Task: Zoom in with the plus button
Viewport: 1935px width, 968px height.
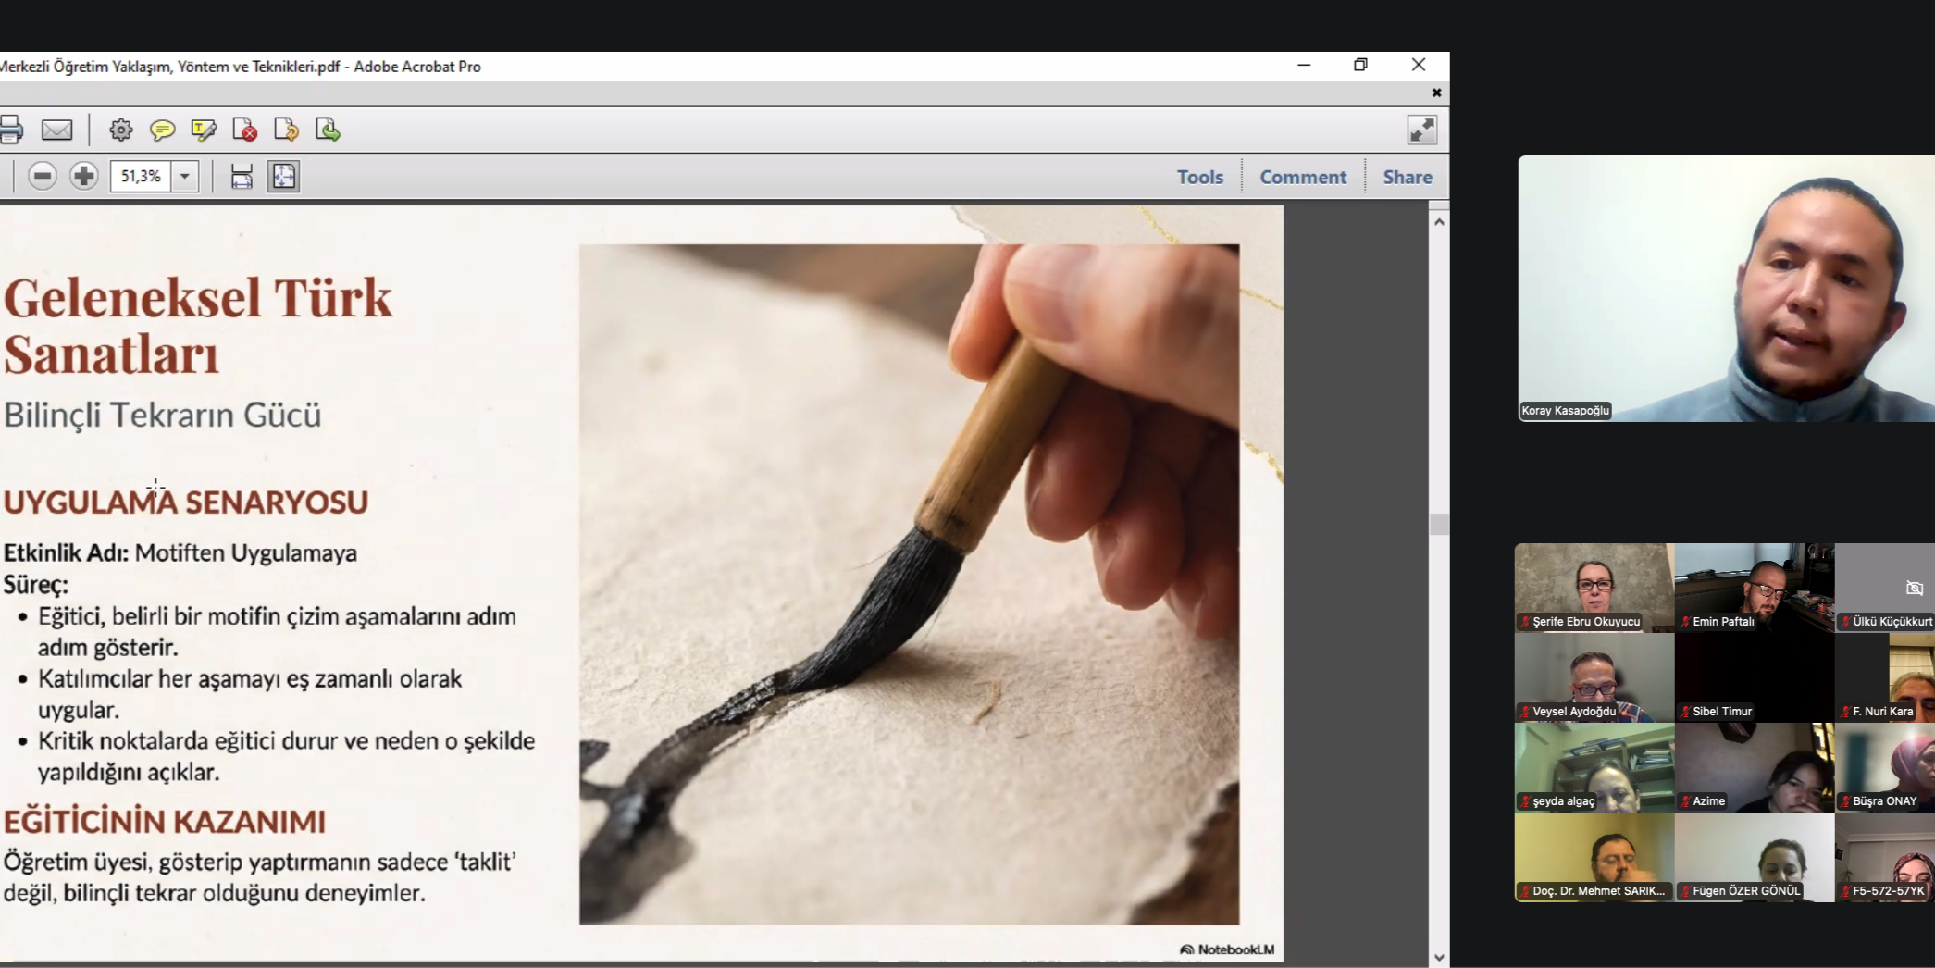Action: [x=84, y=176]
